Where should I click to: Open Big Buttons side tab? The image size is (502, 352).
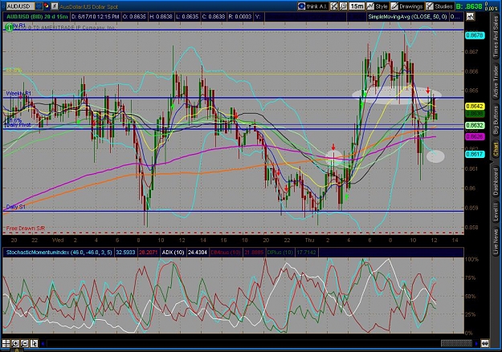coord(496,120)
